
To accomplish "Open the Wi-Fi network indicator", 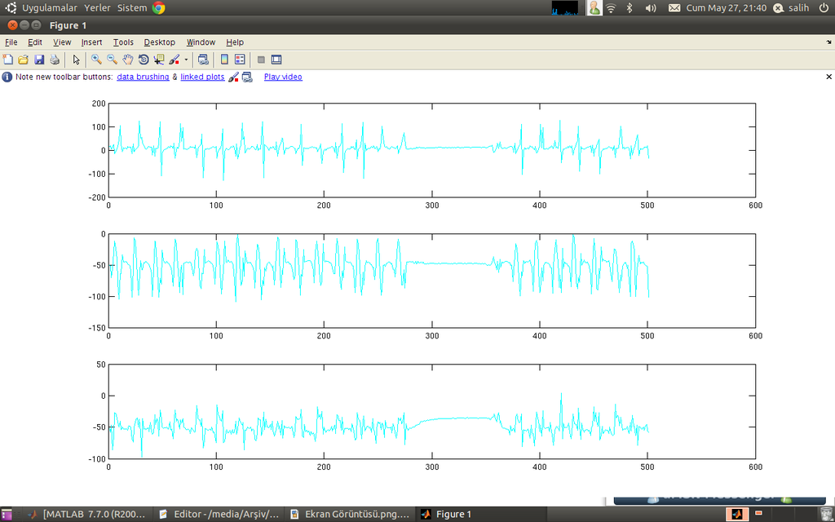I will point(611,8).
